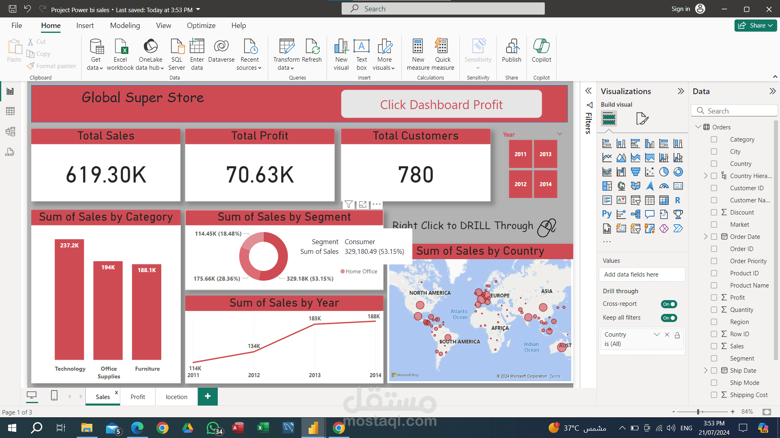Choose the R script visual icon
Viewport: 780px width, 438px height.
point(678,200)
